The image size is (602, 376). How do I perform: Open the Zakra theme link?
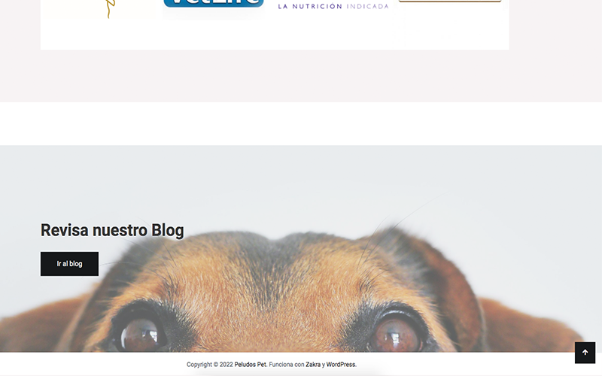313,365
